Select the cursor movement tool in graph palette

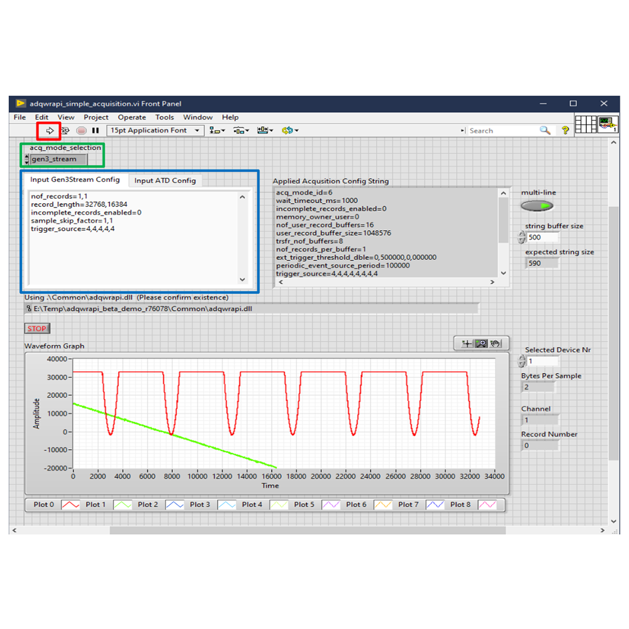click(x=467, y=343)
